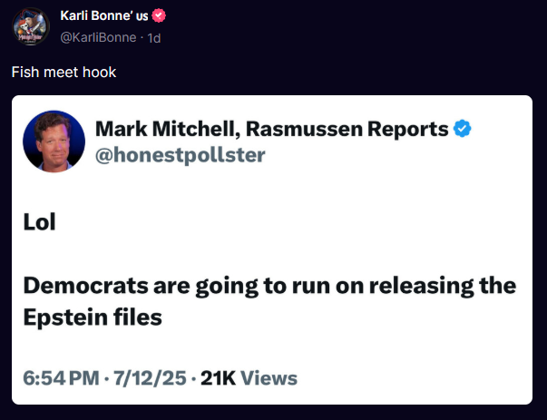Open Mark Mitchell's profile photo

point(53,142)
